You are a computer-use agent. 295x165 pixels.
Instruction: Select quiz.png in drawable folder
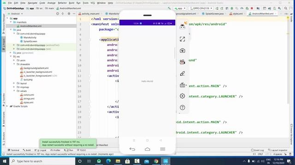click(x=28, y=79)
